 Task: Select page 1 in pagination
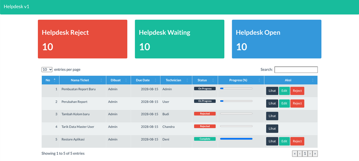pyautogui.click(x=305, y=153)
